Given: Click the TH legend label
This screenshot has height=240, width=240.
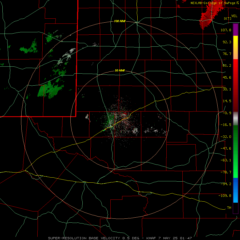Looking at the screenshot, I should pyautogui.click(x=229, y=207).
